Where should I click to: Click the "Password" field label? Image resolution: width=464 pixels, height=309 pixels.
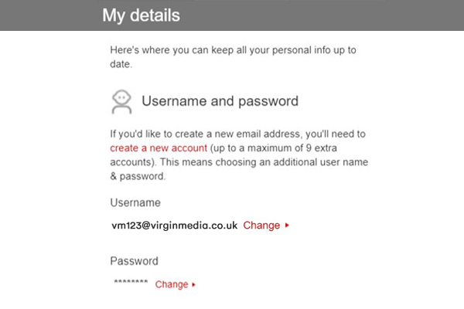(134, 261)
